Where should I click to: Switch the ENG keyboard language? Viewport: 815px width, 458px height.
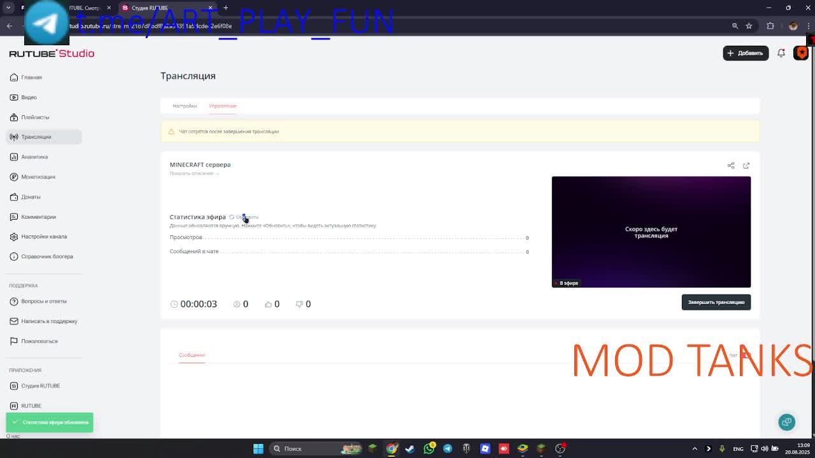738,448
